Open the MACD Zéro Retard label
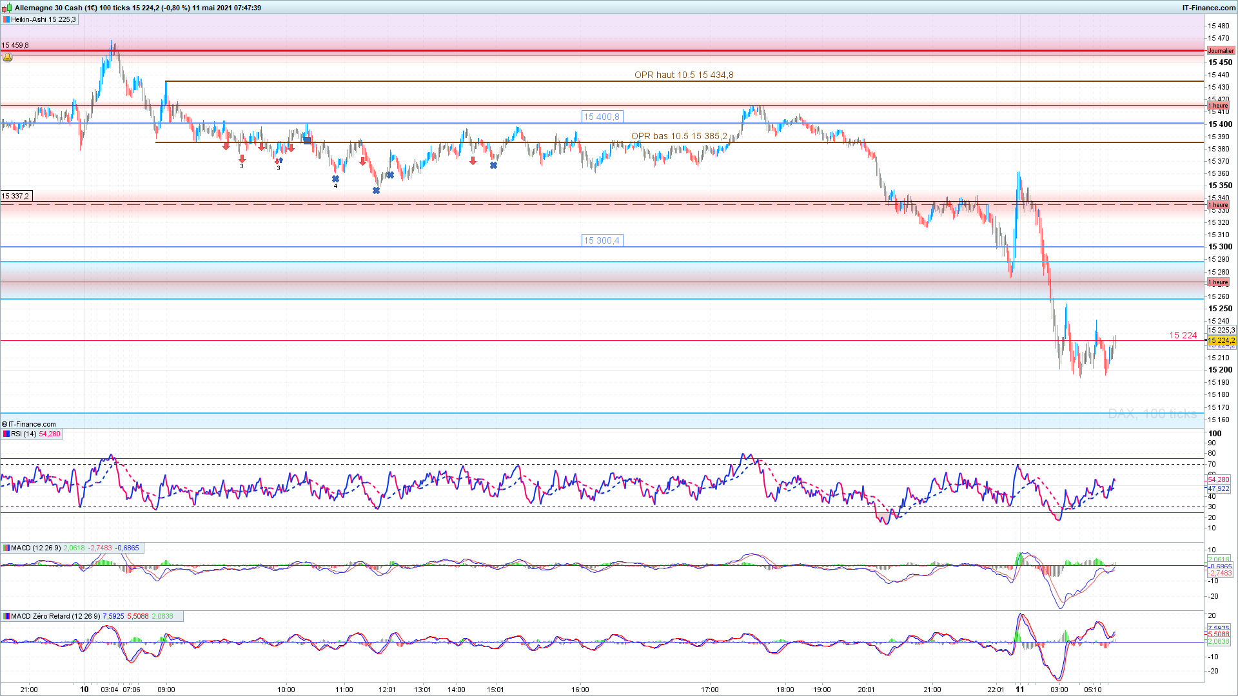 pyautogui.click(x=55, y=616)
